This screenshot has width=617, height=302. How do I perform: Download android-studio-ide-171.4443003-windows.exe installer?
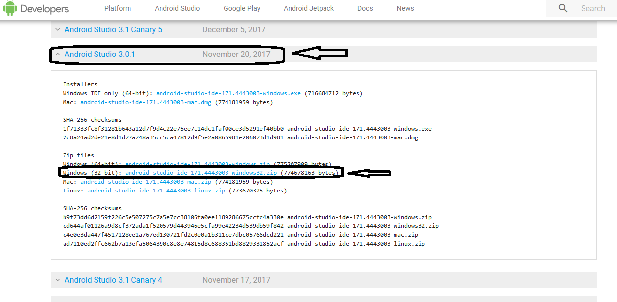coord(228,93)
